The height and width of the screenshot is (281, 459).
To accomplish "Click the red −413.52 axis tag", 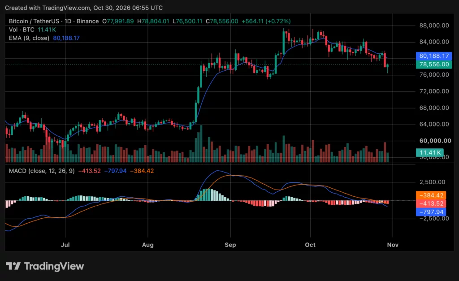I will pyautogui.click(x=431, y=204).
